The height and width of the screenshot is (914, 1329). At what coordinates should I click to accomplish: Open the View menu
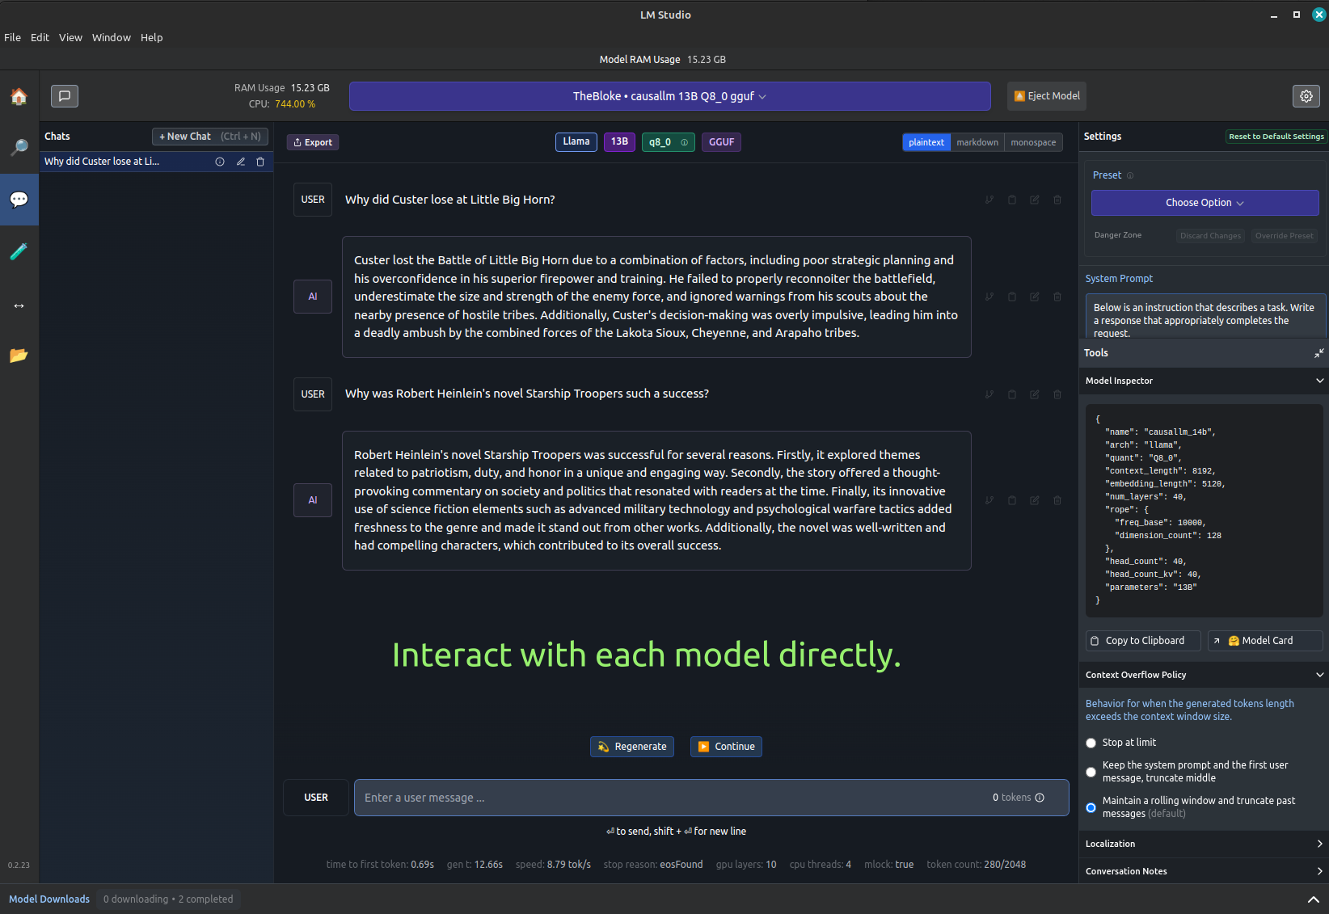pyautogui.click(x=70, y=37)
